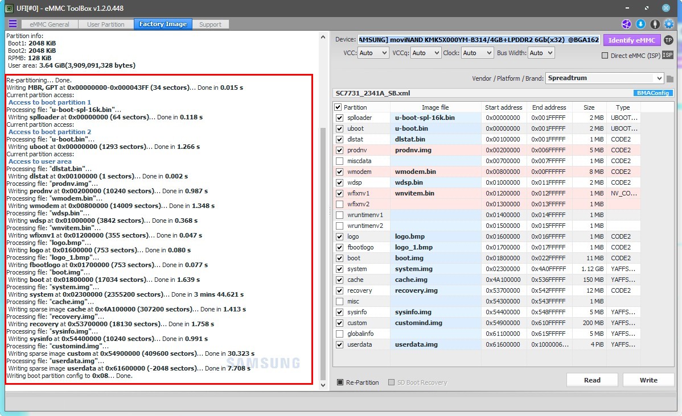Click 'Access to user area' log line
Viewport: 682px width, 416px height.
pos(40,161)
